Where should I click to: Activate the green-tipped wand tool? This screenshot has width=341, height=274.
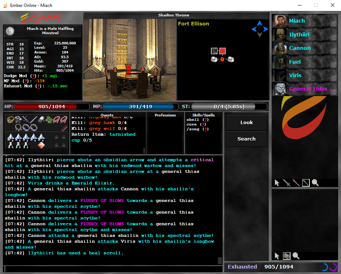(305, 183)
